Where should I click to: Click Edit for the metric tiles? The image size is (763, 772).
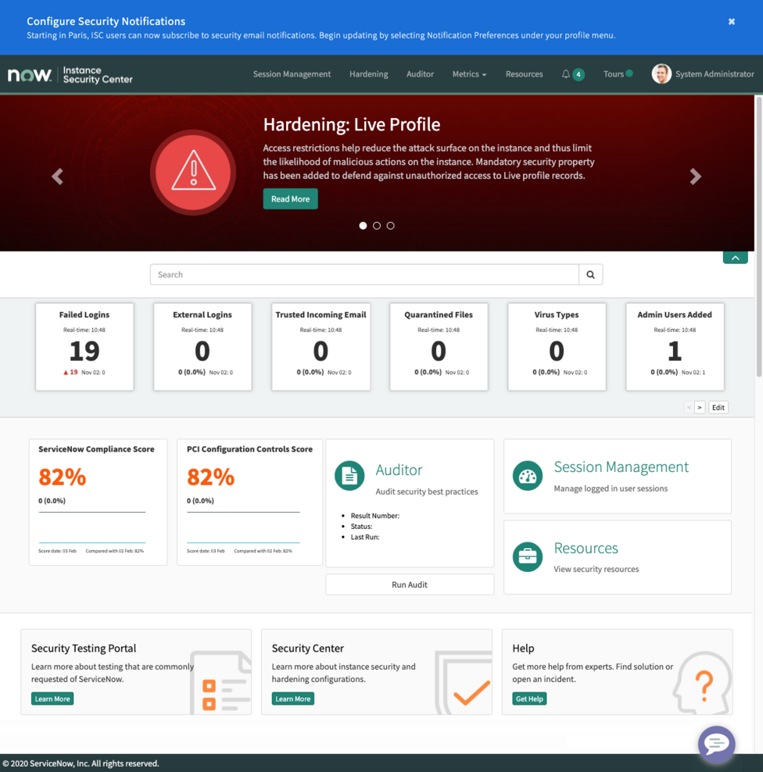(718, 407)
